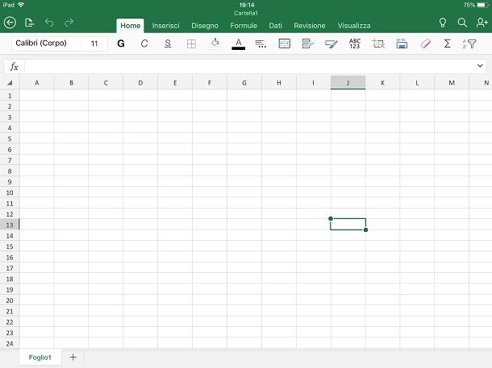Select the eraser clear tool
Viewport: 492px width, 368px height.
[425, 43]
